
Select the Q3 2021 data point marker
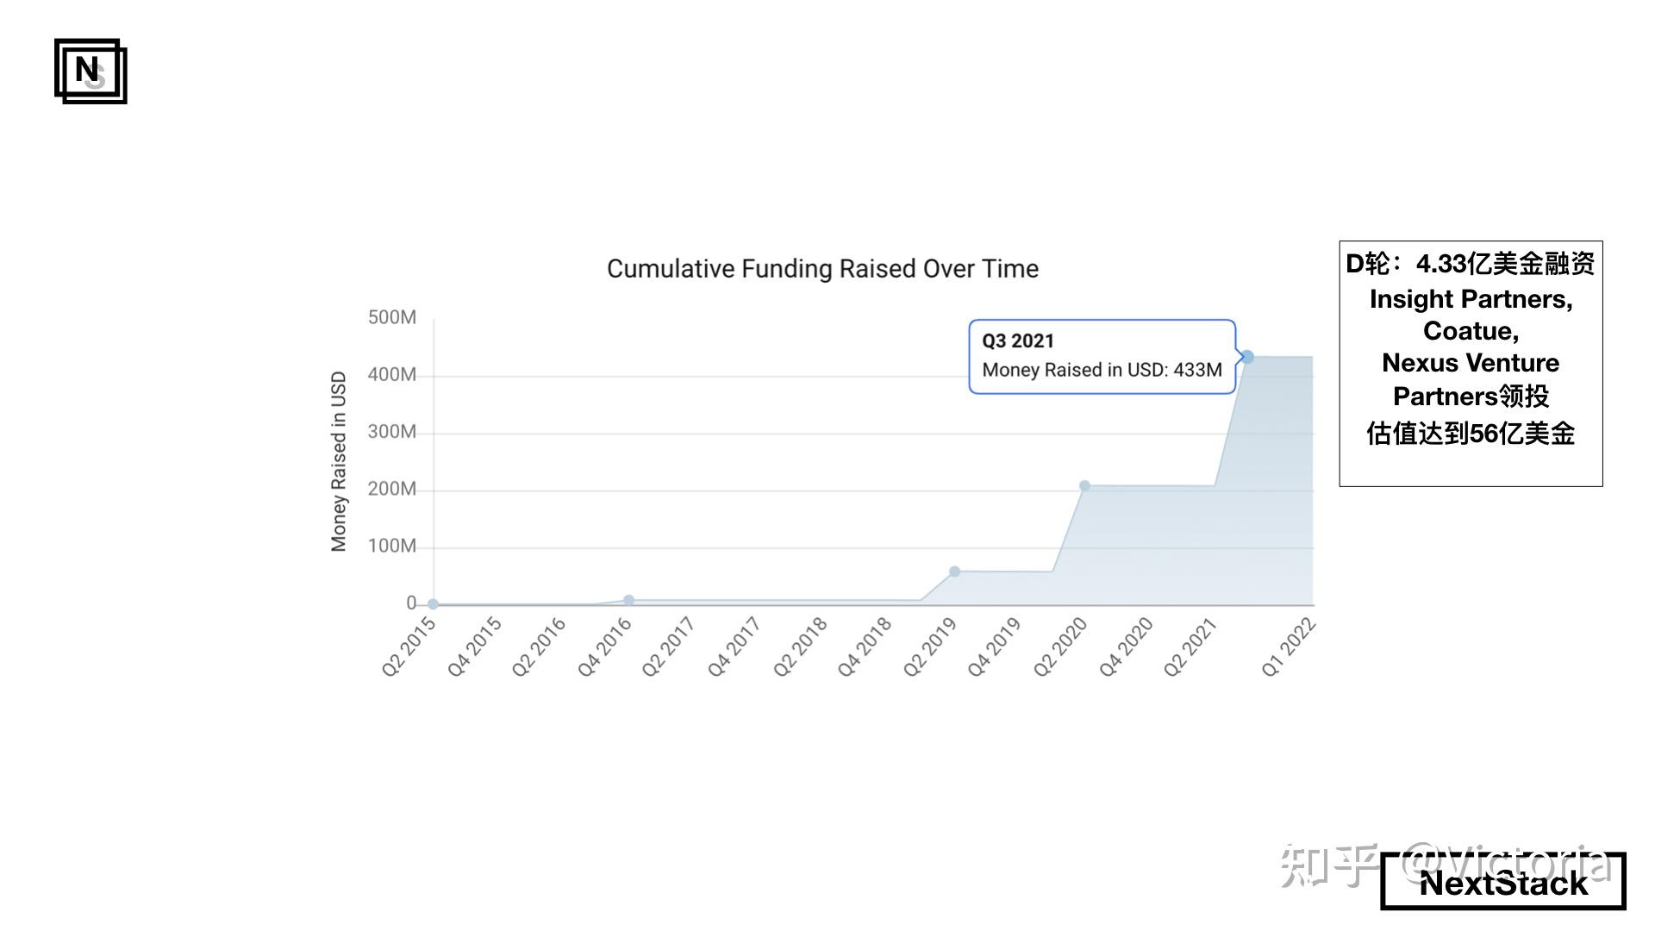click(1246, 357)
